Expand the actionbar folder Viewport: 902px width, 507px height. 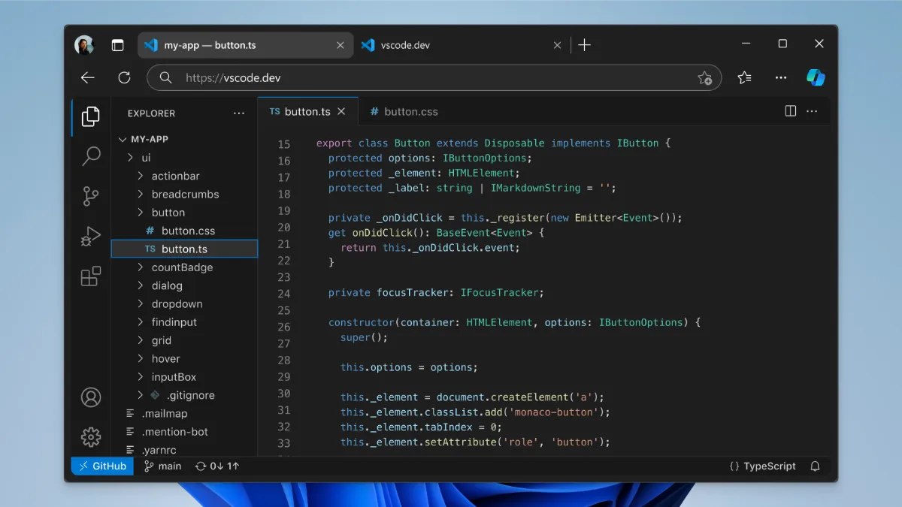click(174, 176)
